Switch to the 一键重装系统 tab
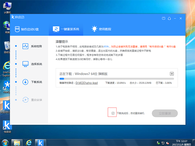This screenshot has width=195, height=146. [67, 29]
